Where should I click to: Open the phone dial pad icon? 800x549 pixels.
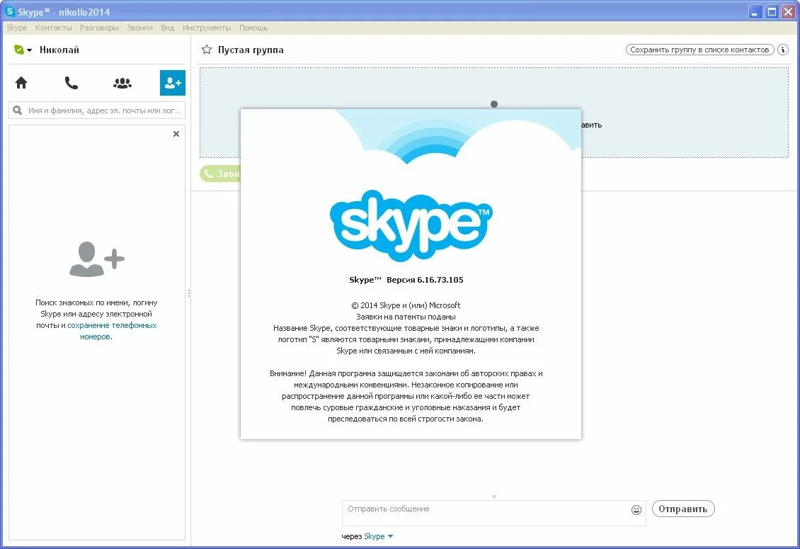(x=72, y=83)
